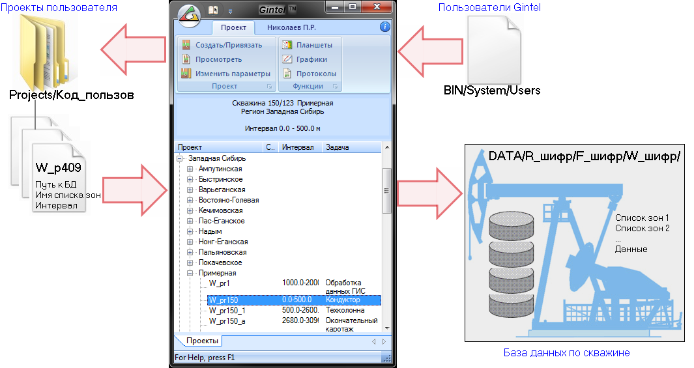Click the book icon in quick access toolbar
Screen dimensions: 694x368
click(213, 10)
